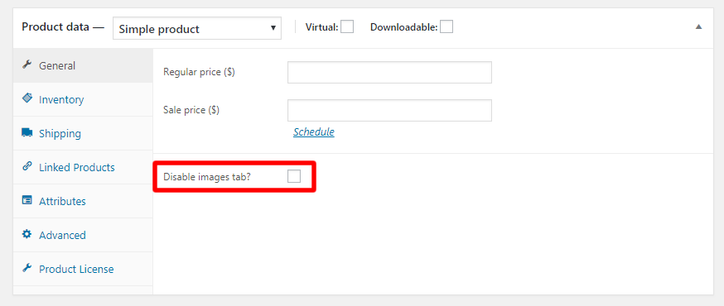This screenshot has height=306, width=724.
Task: Tick the Downloadable checkbox
Action: pyautogui.click(x=446, y=26)
